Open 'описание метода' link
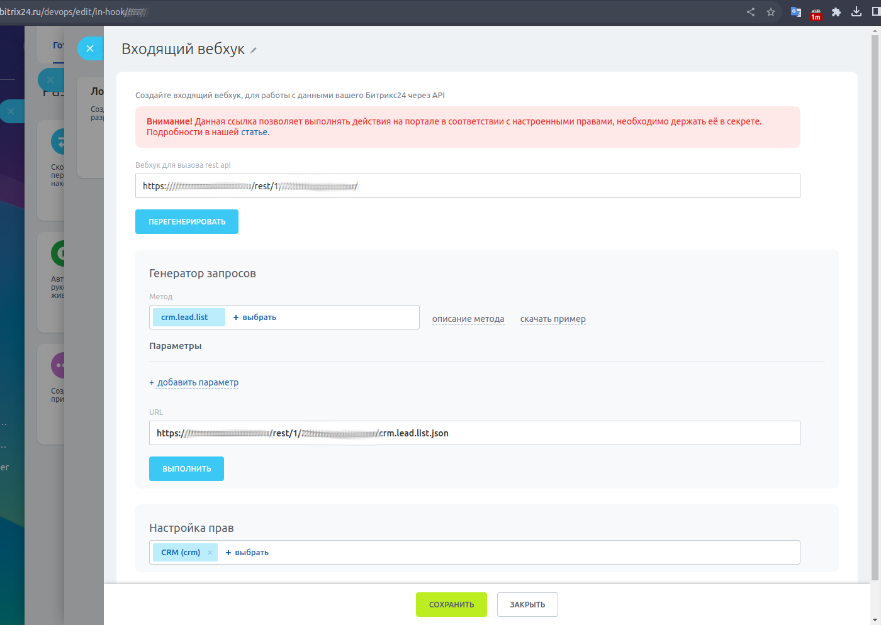The width and height of the screenshot is (881, 625). [468, 319]
